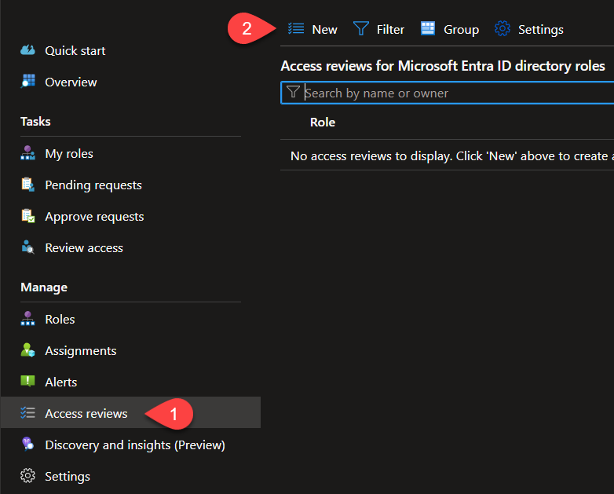Click the Discovery and insights lightbulb icon
The width and height of the screenshot is (614, 494).
27,445
